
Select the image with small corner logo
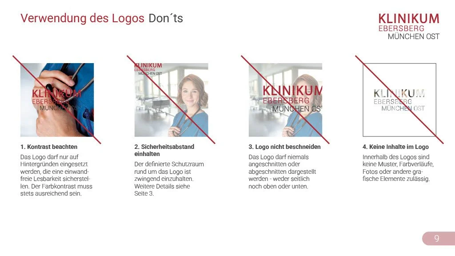[171, 100]
